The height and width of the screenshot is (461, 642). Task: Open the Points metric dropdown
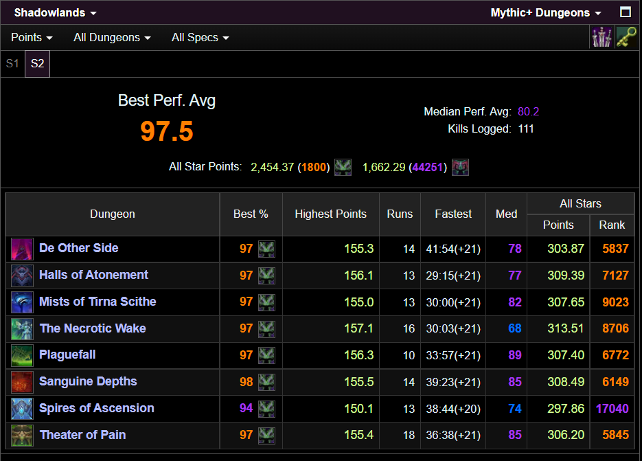pos(32,37)
